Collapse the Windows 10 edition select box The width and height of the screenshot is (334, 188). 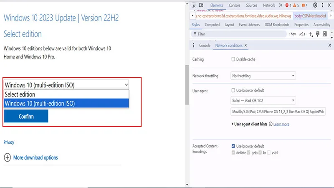[66, 85]
